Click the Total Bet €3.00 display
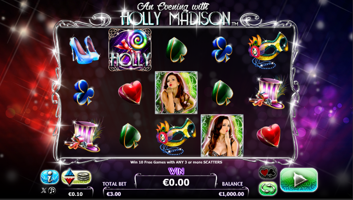The width and height of the screenshot is (353, 200). click(114, 194)
